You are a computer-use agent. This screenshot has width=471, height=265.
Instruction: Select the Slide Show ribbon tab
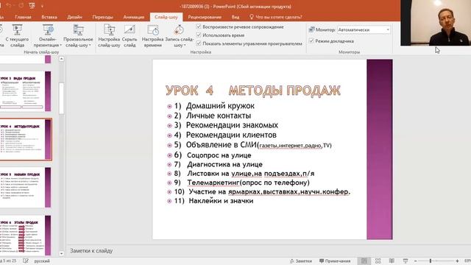(x=166, y=17)
